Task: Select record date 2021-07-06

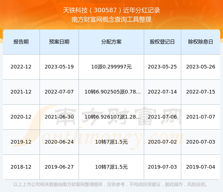Action: 162,117
